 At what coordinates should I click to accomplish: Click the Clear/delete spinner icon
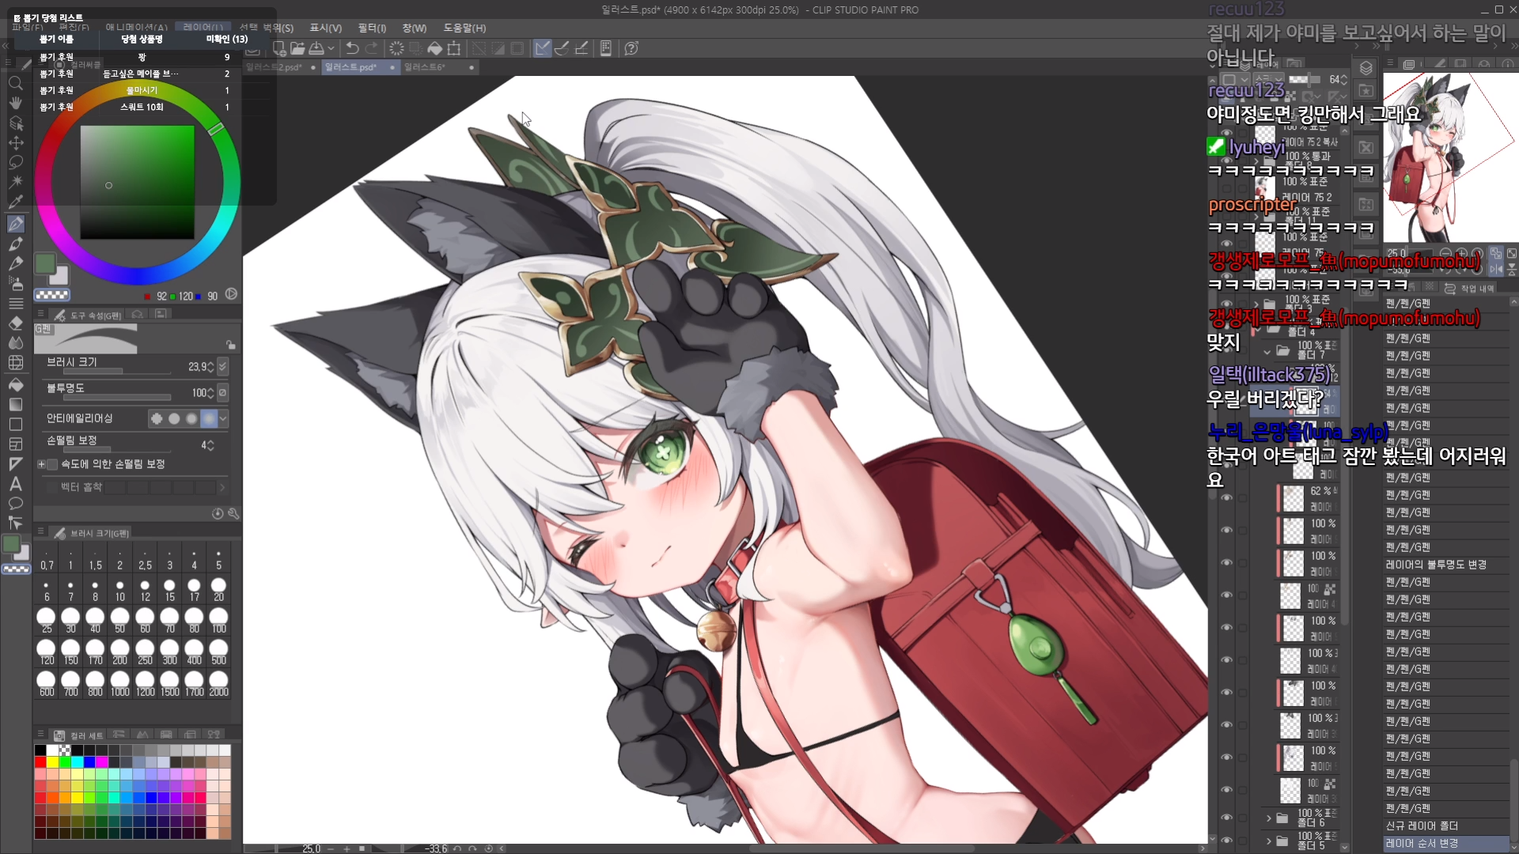point(397,48)
